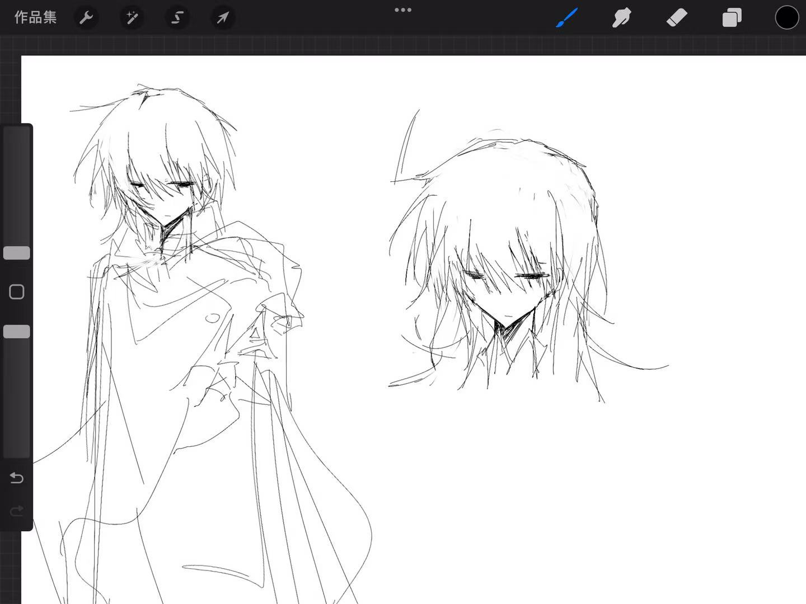The width and height of the screenshot is (806, 604).
Task: Click the brush size slider handle
Action: 17,253
